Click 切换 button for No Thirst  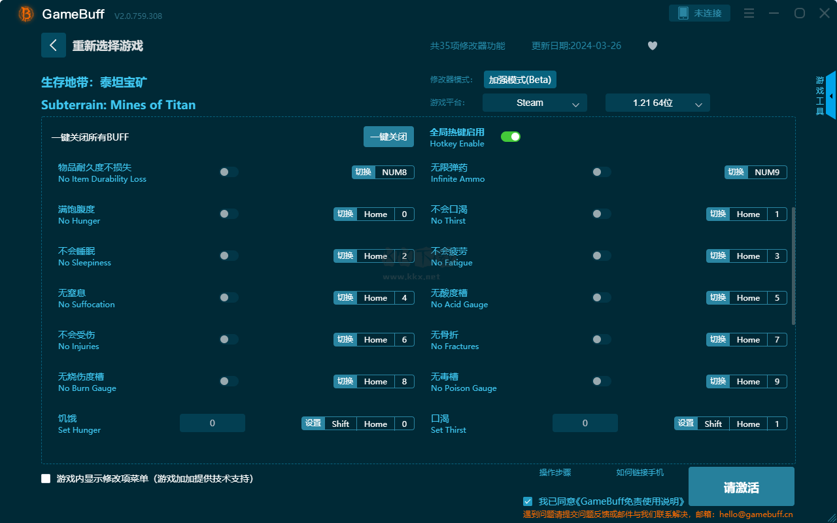pos(718,214)
